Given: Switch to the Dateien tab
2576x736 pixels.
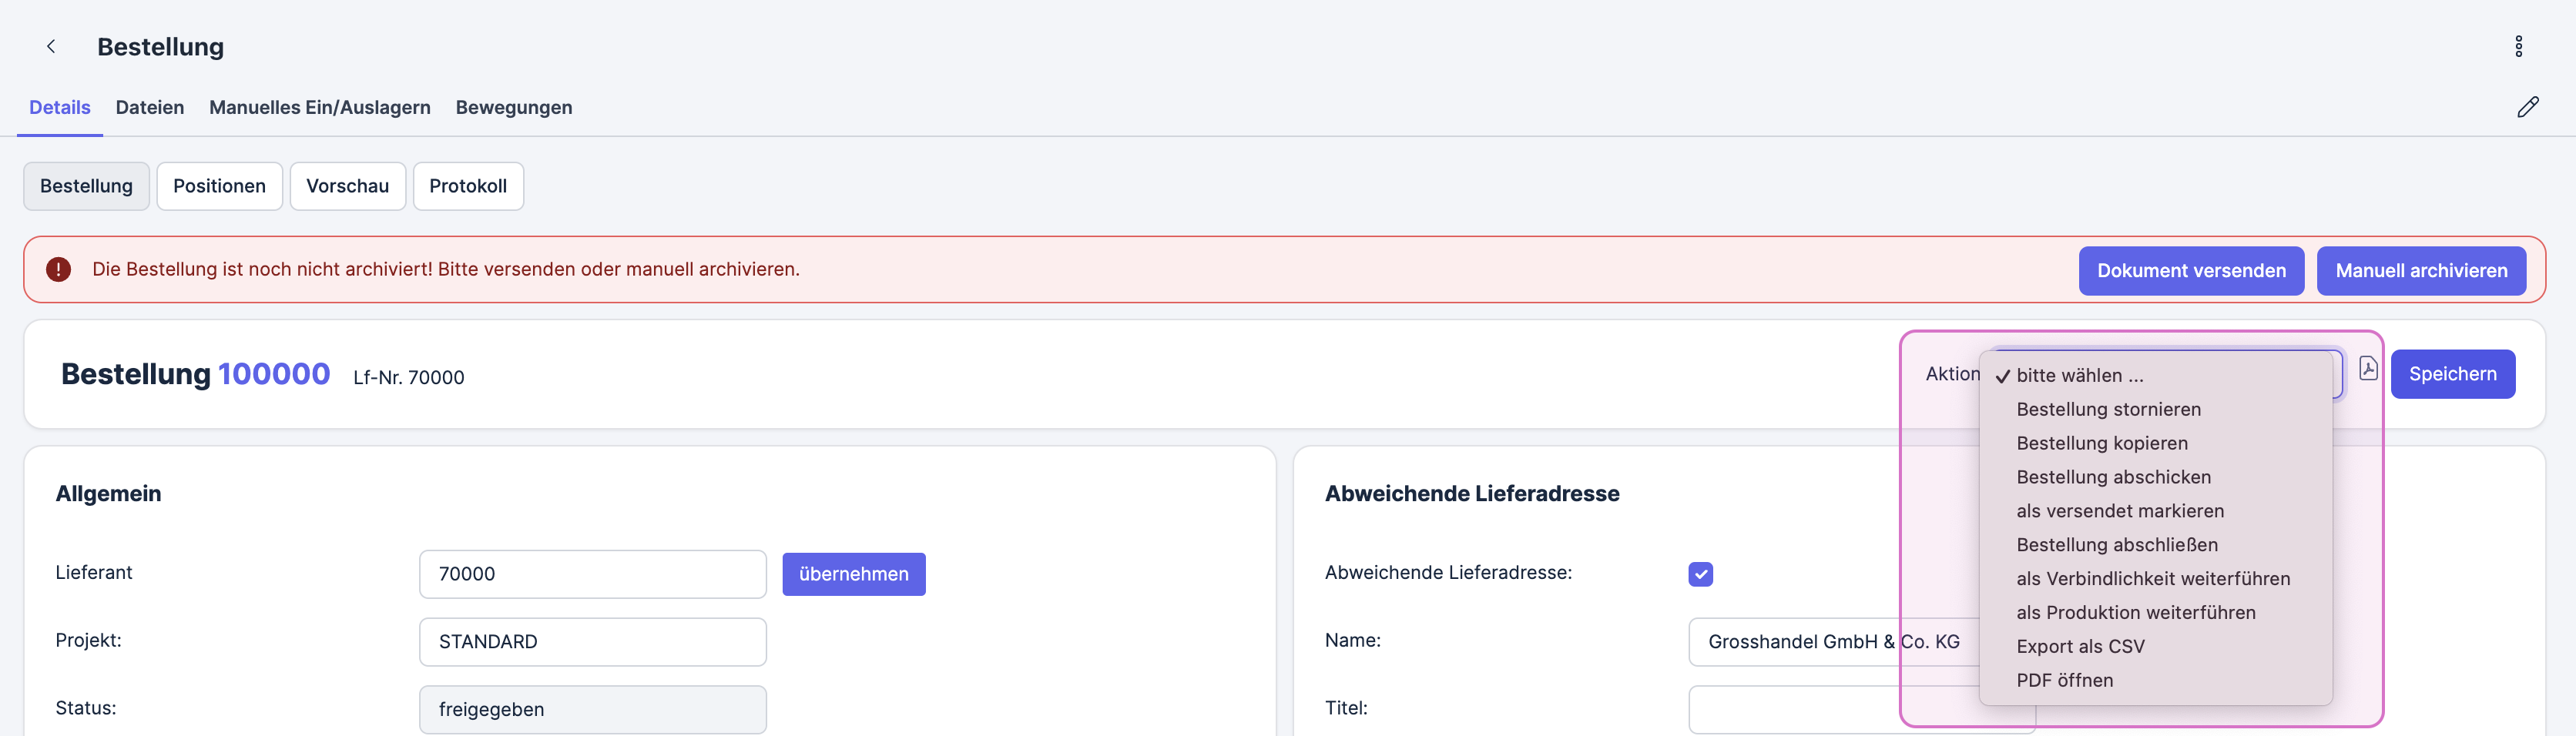Looking at the screenshot, I should [x=149, y=108].
